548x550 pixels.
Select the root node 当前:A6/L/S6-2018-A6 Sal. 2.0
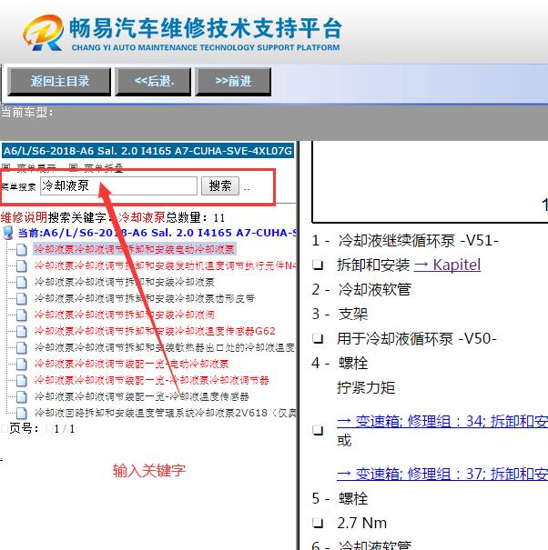[x=157, y=233]
